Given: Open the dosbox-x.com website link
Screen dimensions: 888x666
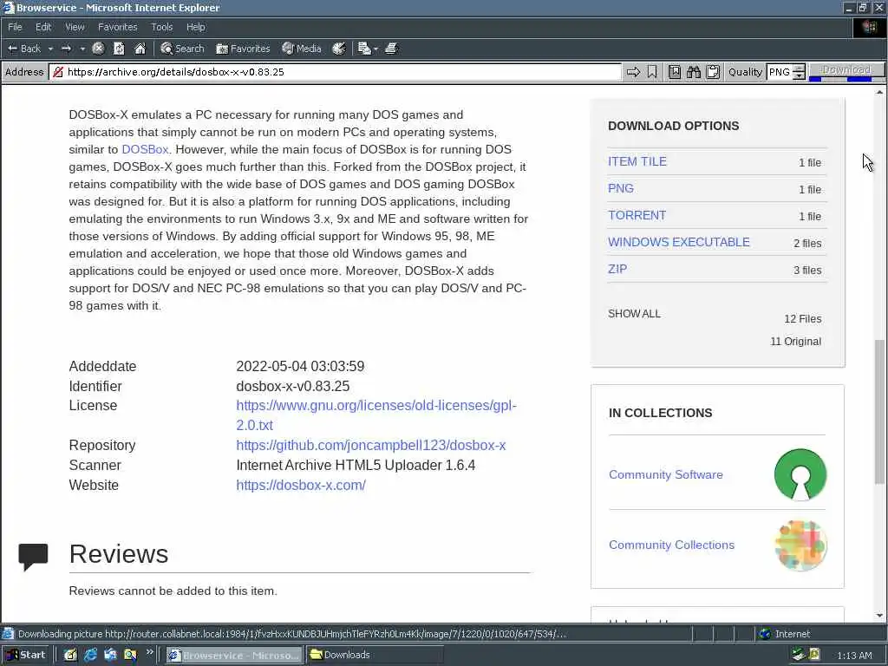Looking at the screenshot, I should [x=301, y=486].
